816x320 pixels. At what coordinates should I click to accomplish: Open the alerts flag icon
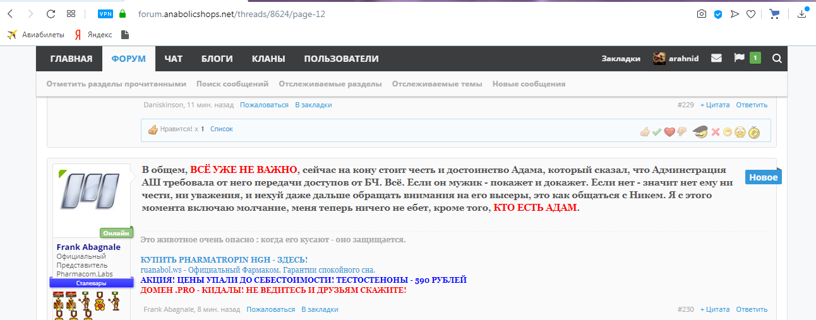pyautogui.click(x=739, y=58)
